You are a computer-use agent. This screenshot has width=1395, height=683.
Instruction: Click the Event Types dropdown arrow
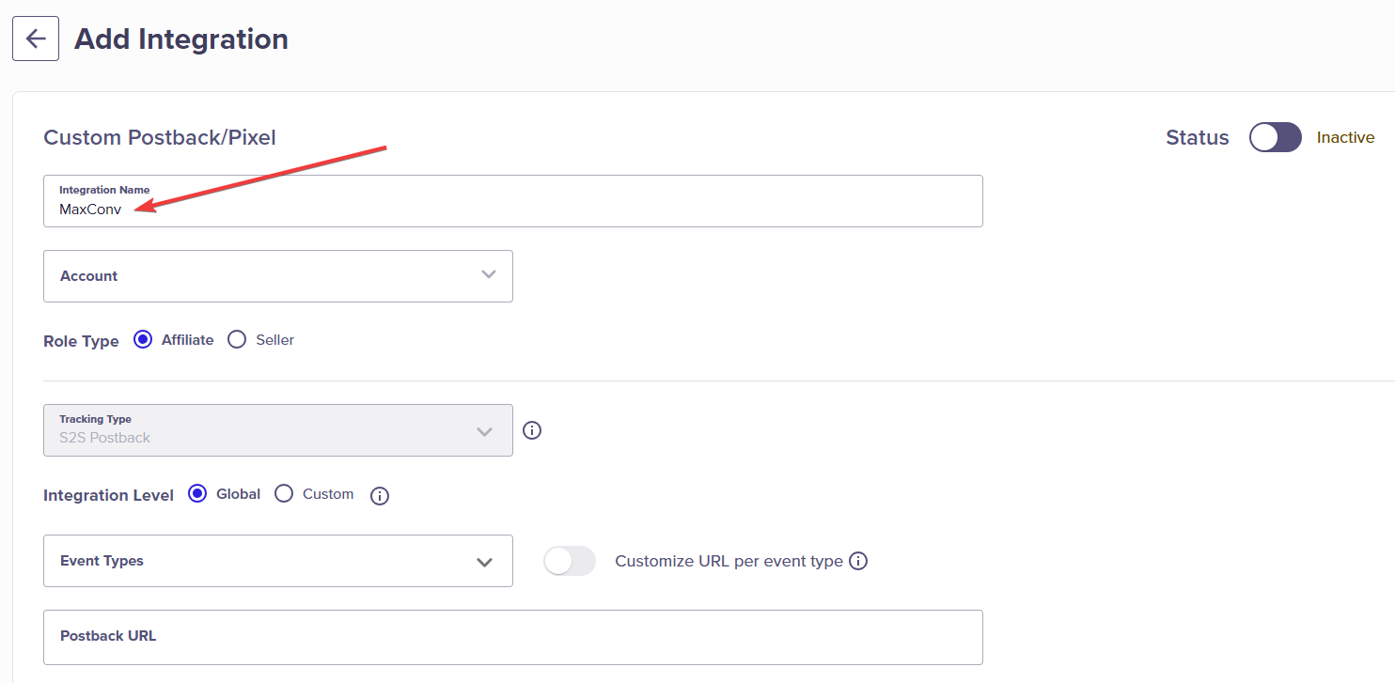[484, 562]
